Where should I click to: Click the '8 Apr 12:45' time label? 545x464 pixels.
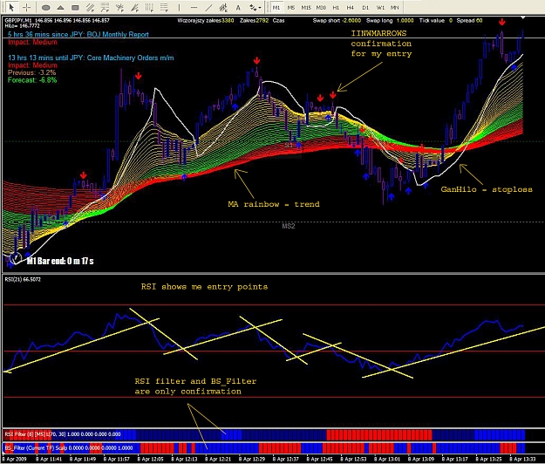click(x=319, y=459)
